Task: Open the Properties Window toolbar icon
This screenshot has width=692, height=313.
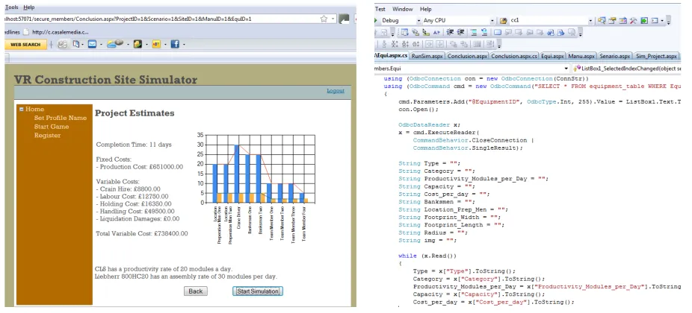Action: click(x=612, y=21)
